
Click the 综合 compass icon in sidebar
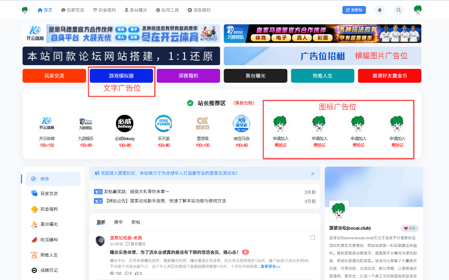[34, 179]
